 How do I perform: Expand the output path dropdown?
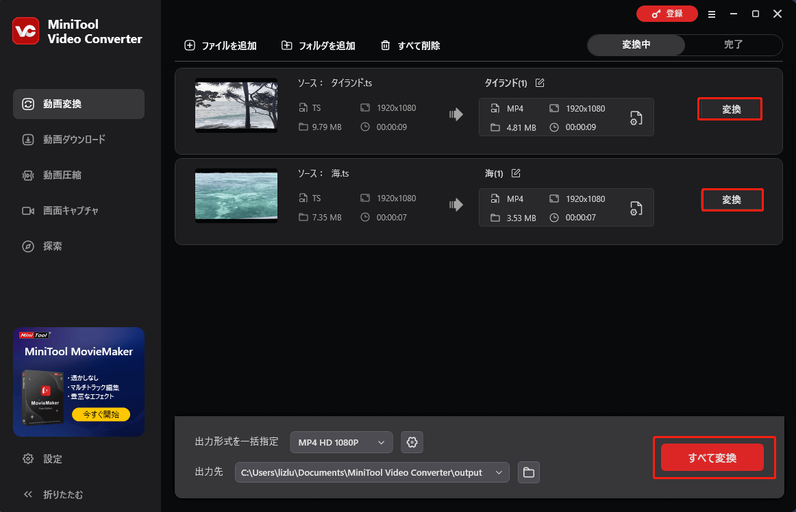(499, 472)
